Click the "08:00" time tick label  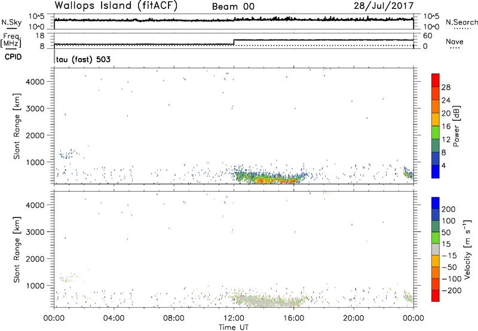(174, 318)
